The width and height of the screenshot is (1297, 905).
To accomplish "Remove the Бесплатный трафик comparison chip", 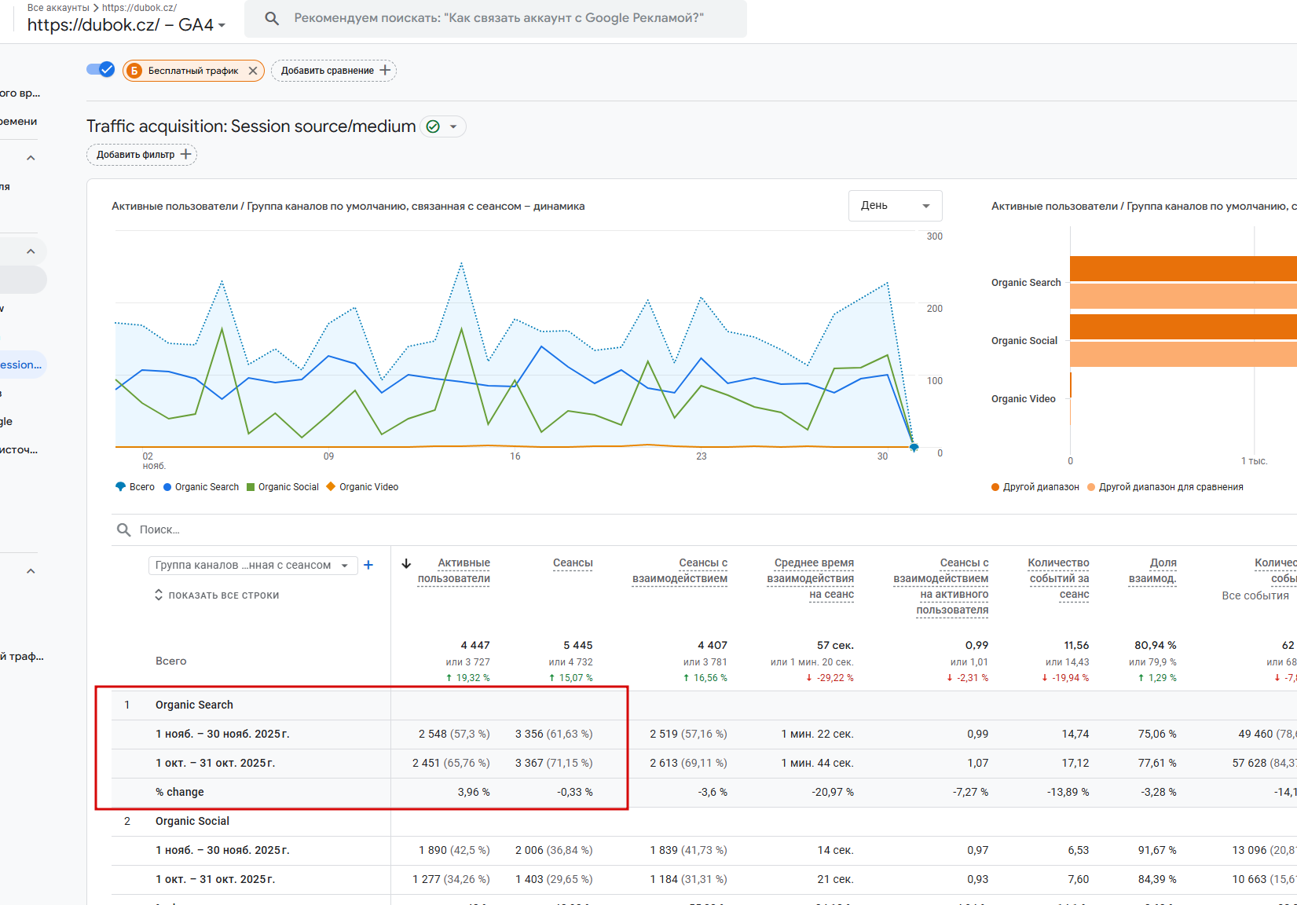I will click(253, 71).
